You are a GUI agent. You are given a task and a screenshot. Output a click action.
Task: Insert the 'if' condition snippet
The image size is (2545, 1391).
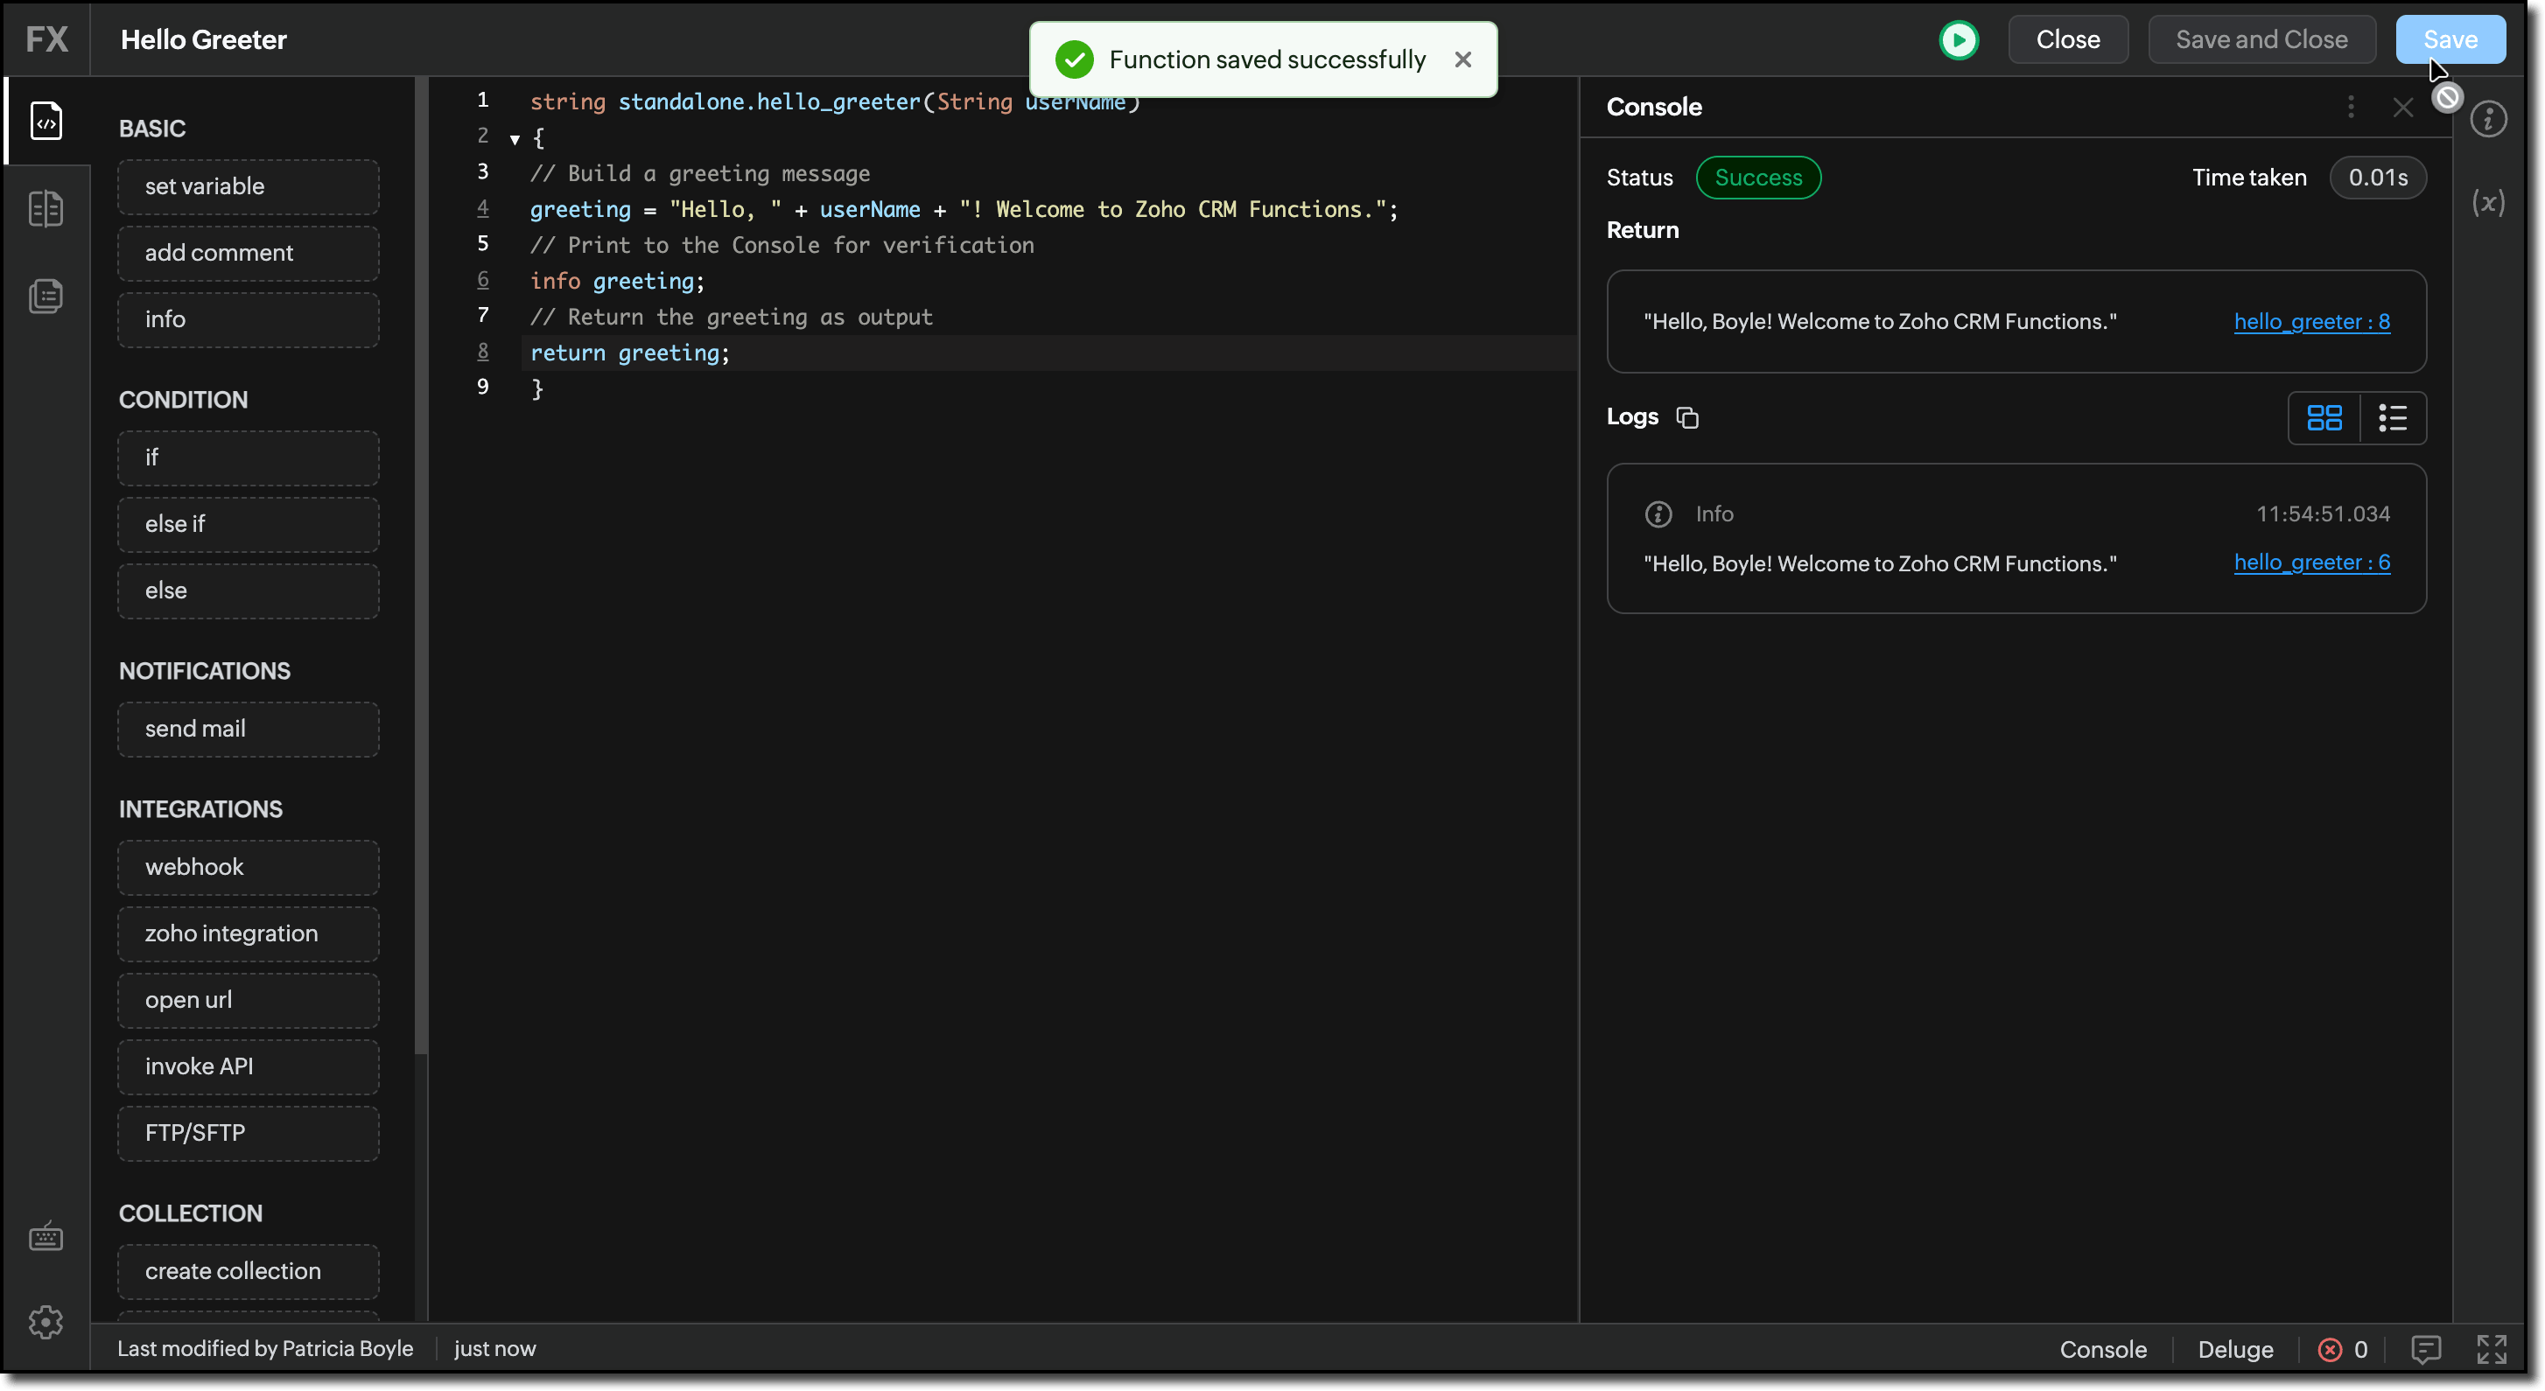click(x=248, y=458)
